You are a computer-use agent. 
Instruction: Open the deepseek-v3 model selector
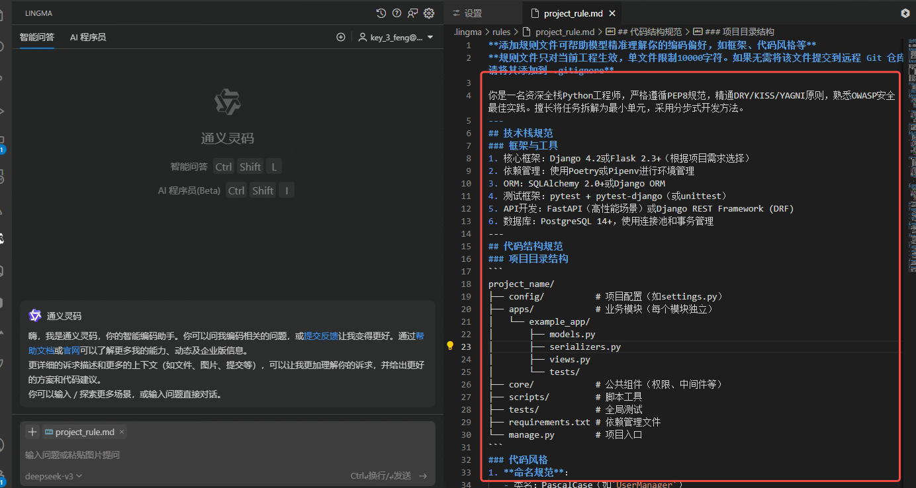[54, 476]
